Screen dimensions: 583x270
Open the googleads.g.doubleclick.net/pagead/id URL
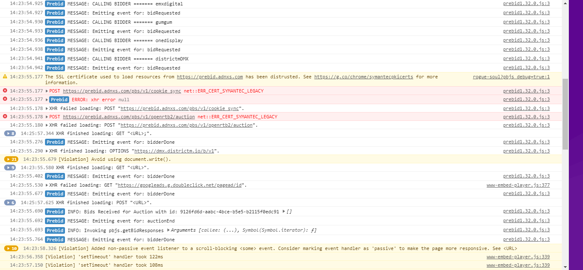point(180,185)
